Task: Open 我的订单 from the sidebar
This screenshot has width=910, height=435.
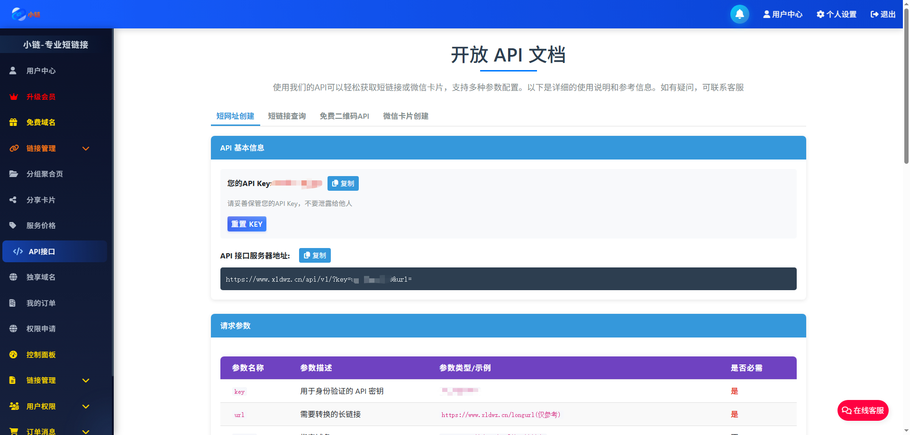Action: tap(41, 303)
